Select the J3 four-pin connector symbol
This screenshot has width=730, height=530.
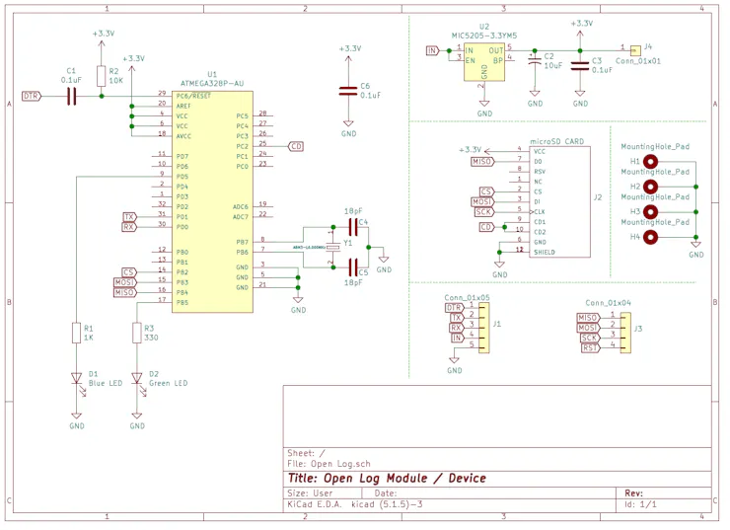[625, 333]
